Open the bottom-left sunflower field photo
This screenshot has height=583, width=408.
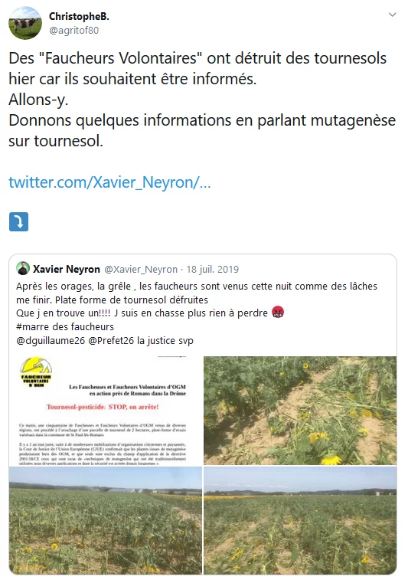pos(106,520)
